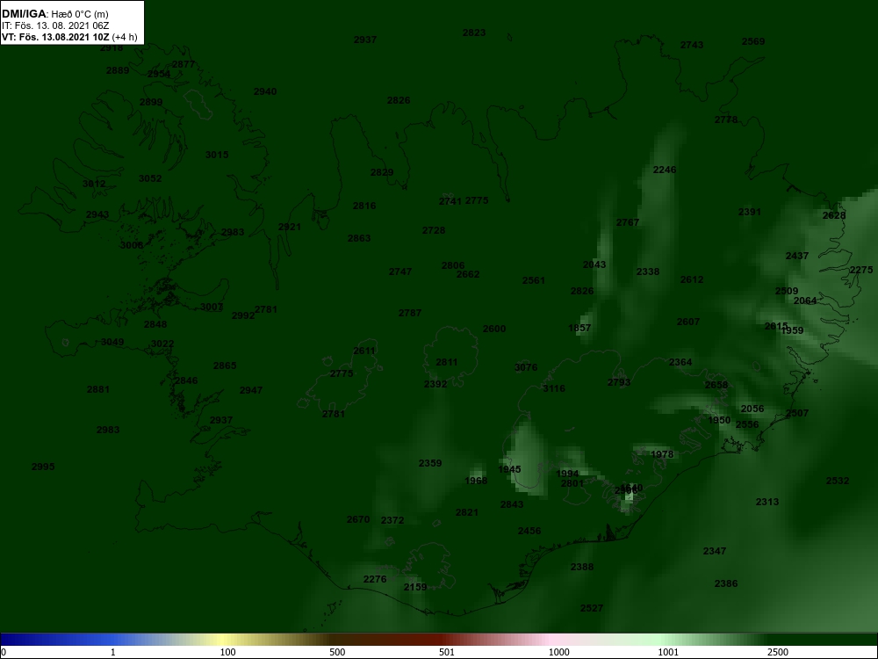Click the map value 2338
Image resolution: width=878 pixels, height=659 pixels.
coord(648,272)
